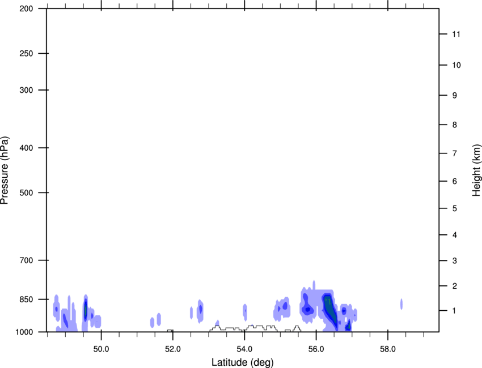Click the 500 pressure tick label

point(26,192)
